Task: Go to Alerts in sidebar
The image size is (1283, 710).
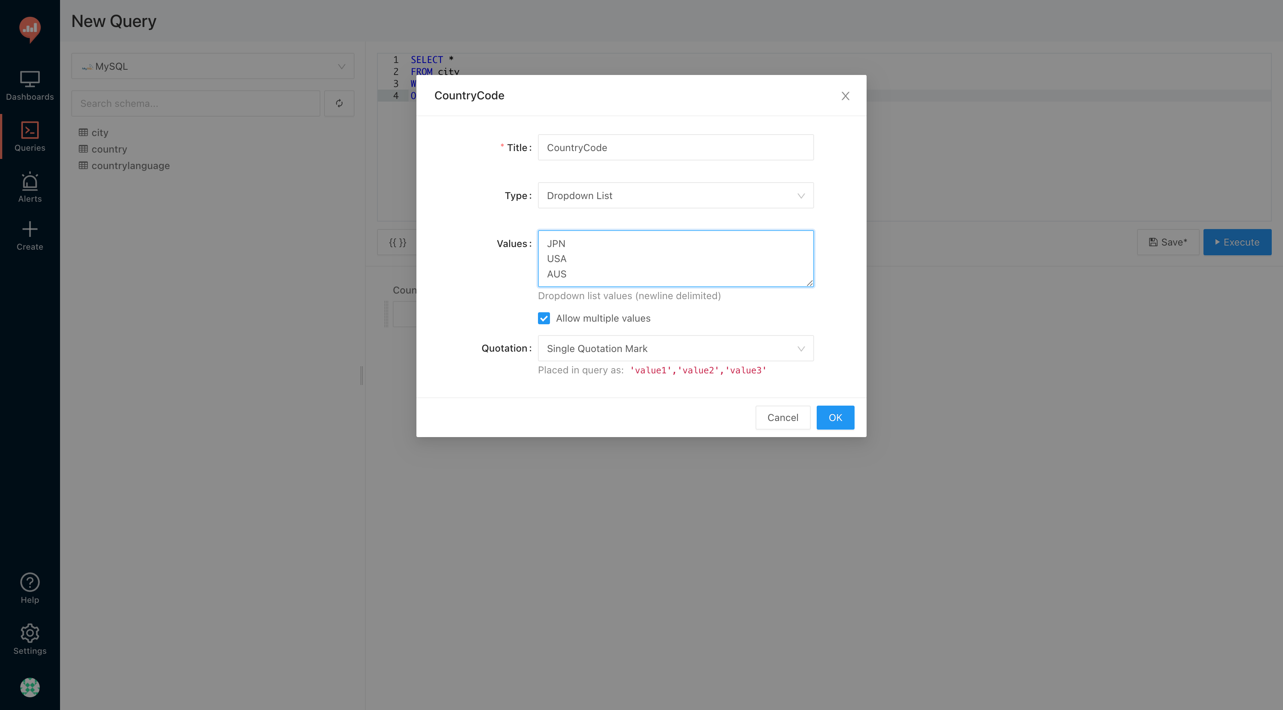Action: point(30,187)
